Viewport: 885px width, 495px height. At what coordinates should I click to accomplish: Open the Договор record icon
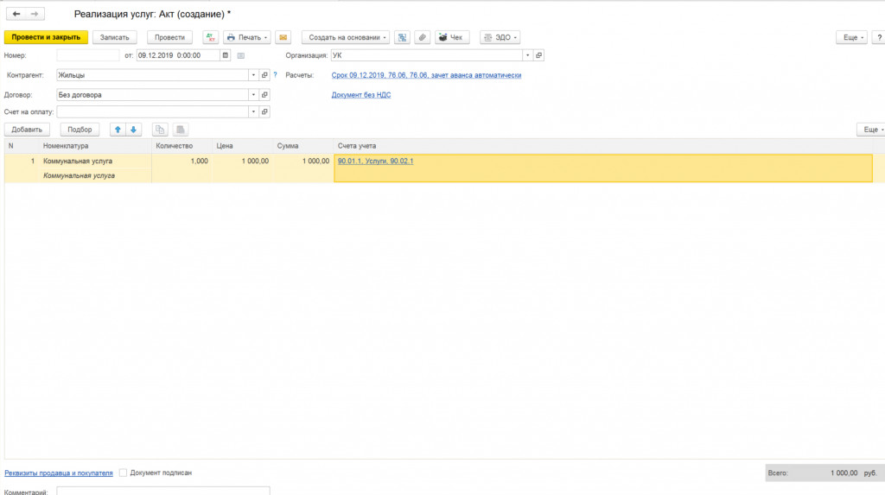pyautogui.click(x=264, y=95)
